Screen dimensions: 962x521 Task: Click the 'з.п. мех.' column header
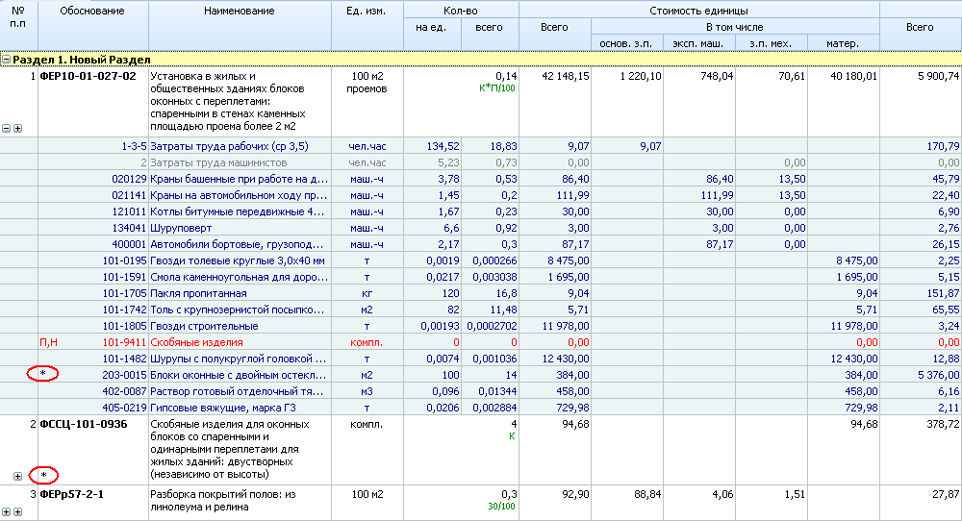click(771, 44)
